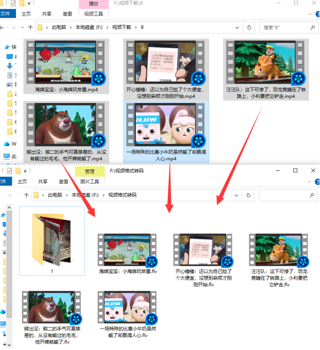
Task: Refresh the folder in the top window
Action: [x=249, y=27]
